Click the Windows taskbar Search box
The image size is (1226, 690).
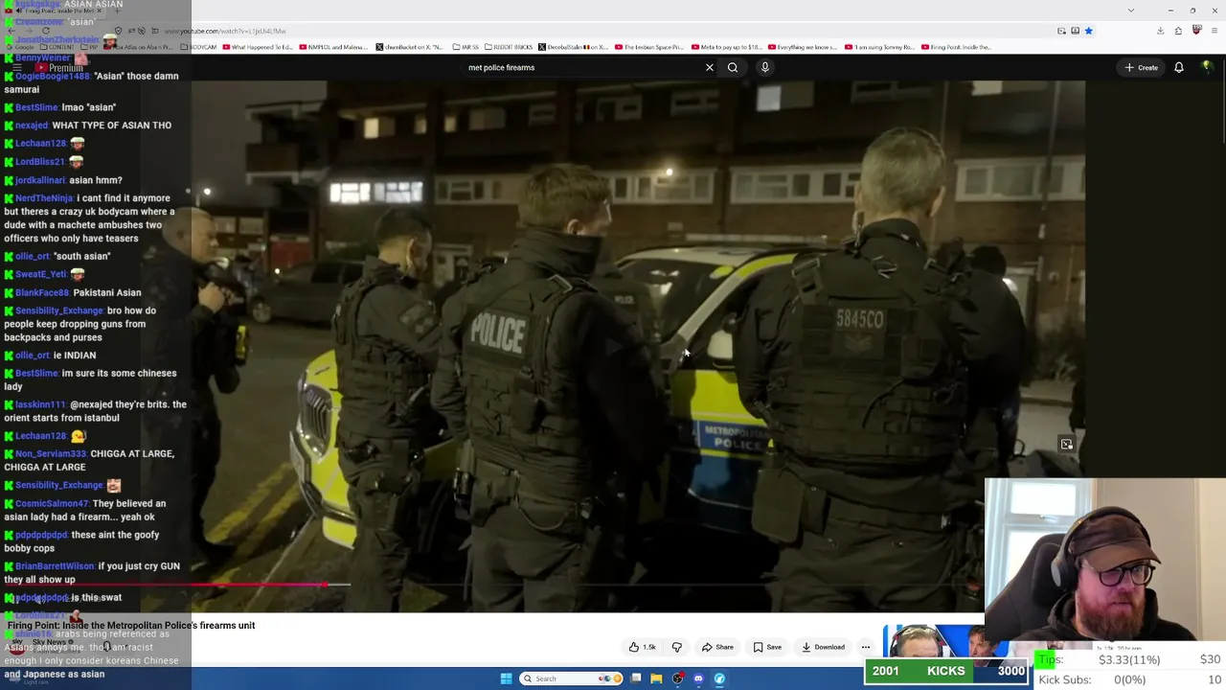(571, 678)
